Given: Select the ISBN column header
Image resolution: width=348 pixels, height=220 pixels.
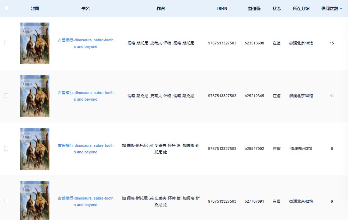Looking at the screenshot, I should tap(222, 9).
